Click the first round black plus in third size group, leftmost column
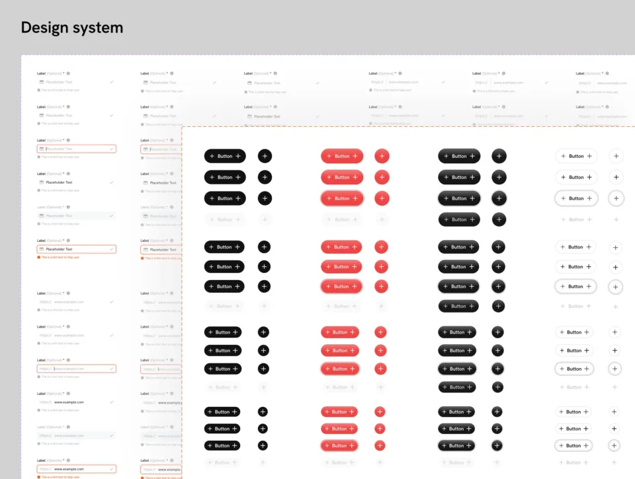Image resolution: width=635 pixels, height=479 pixels. click(x=263, y=332)
